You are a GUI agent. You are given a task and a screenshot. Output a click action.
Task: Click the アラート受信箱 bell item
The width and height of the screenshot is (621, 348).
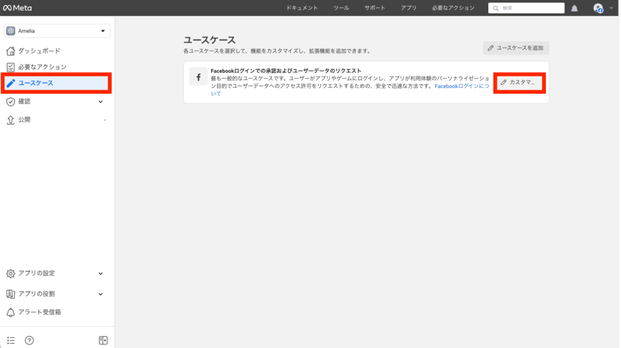tap(39, 312)
